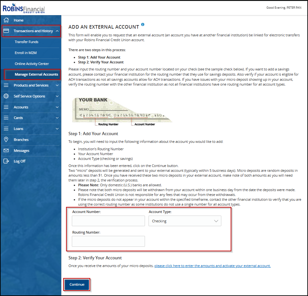The width and height of the screenshot is (308, 296).
Task: Click the Continue button
Action: pos(76,284)
